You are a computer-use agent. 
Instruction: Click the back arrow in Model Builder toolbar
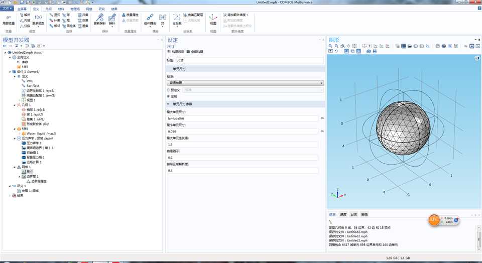pyautogui.click(x=5, y=46)
